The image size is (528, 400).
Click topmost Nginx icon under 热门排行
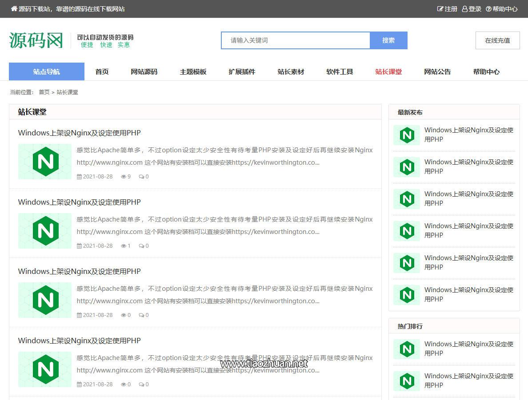pos(407,349)
